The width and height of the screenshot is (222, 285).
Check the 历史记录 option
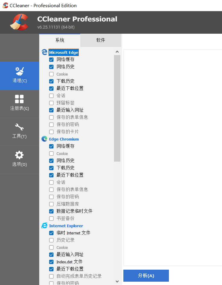tap(51, 240)
